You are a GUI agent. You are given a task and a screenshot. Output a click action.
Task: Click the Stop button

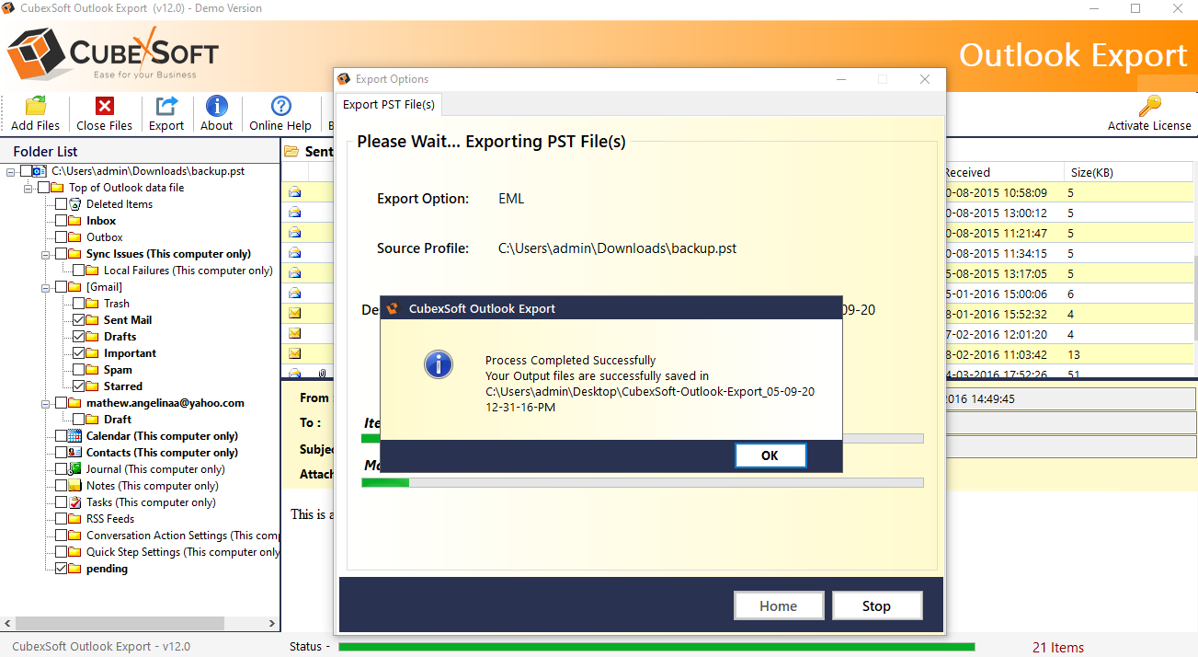(x=876, y=605)
